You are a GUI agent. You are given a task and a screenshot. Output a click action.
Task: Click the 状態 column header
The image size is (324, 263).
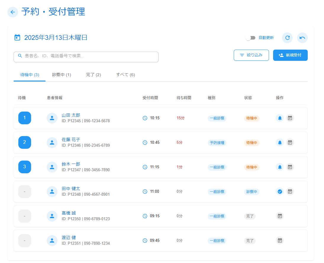pos(248,98)
